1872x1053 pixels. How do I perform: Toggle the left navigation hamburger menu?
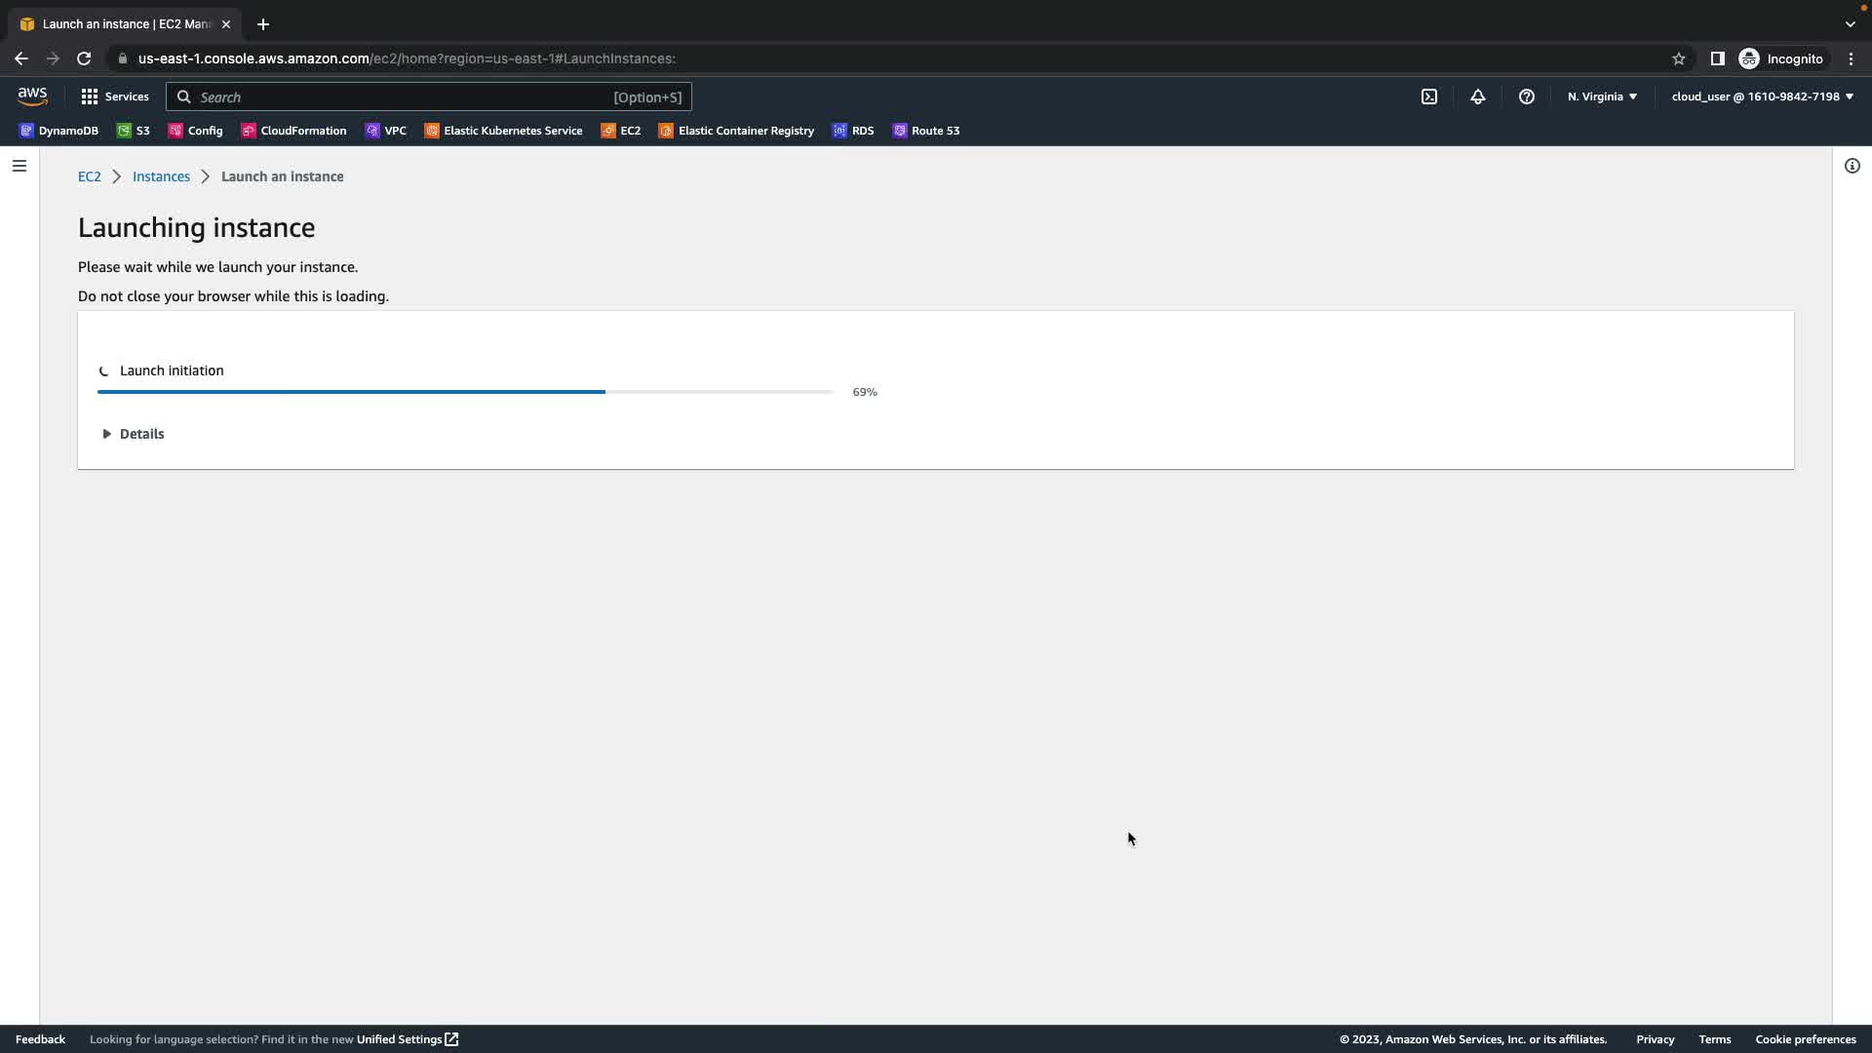[x=19, y=166]
